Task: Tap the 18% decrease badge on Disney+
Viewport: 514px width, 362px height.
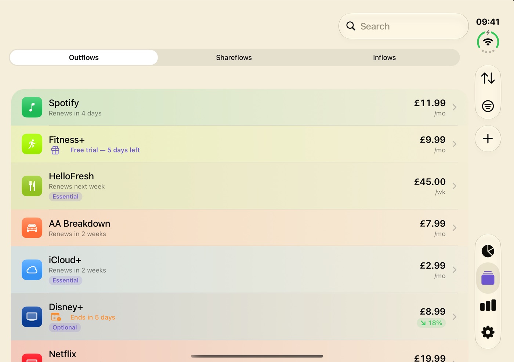Action: coord(431,323)
